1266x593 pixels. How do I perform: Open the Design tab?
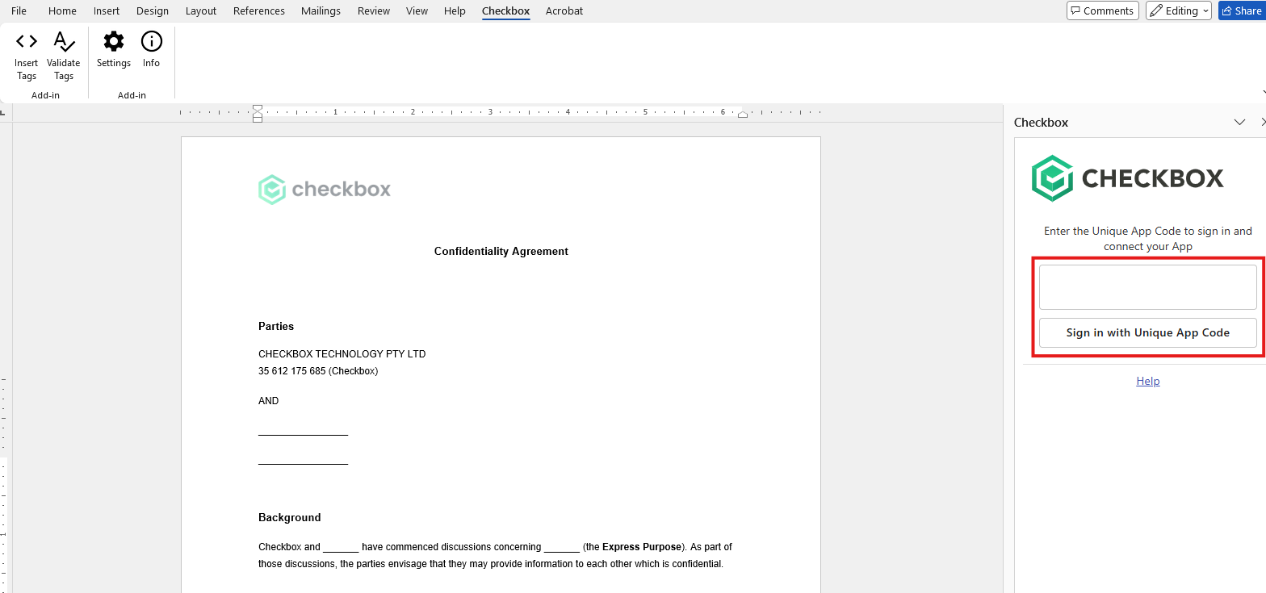[153, 10]
